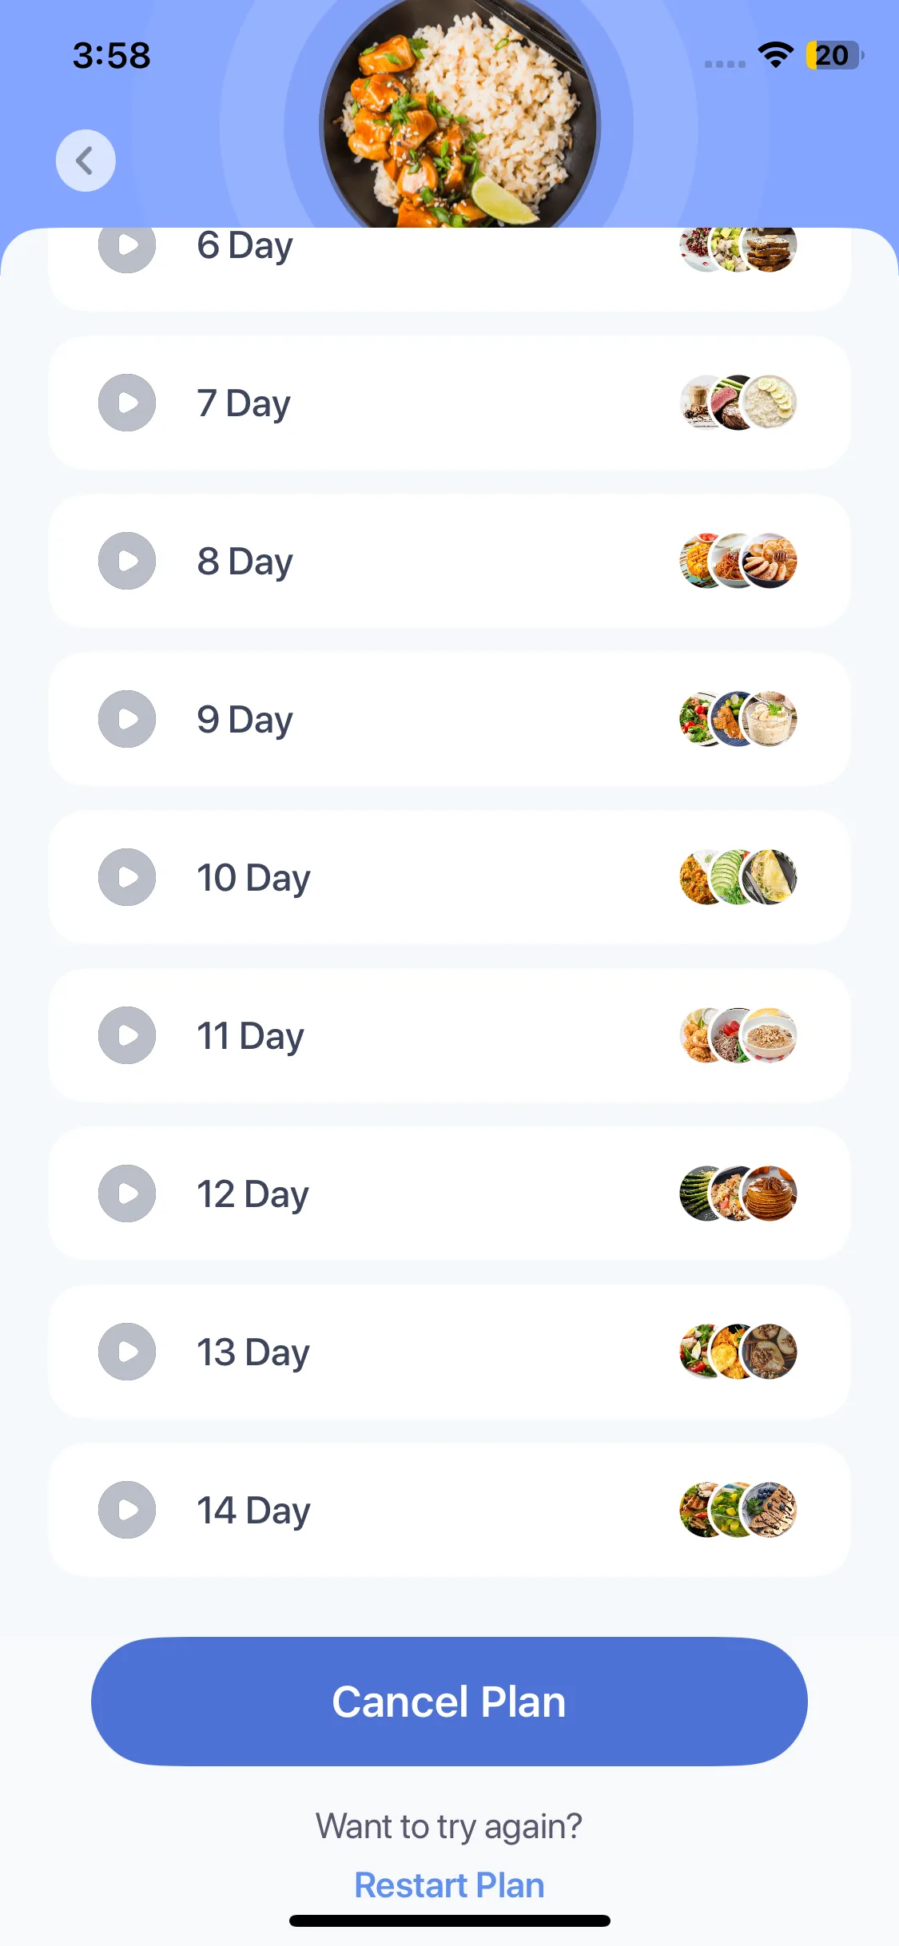Play the 11 Day plan icon
This screenshot has width=899, height=1946.
[127, 1035]
